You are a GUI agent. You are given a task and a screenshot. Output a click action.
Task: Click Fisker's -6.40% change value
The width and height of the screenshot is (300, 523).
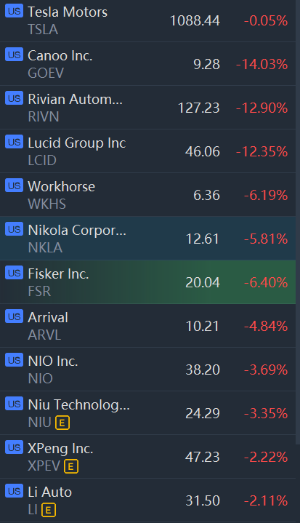265,282
